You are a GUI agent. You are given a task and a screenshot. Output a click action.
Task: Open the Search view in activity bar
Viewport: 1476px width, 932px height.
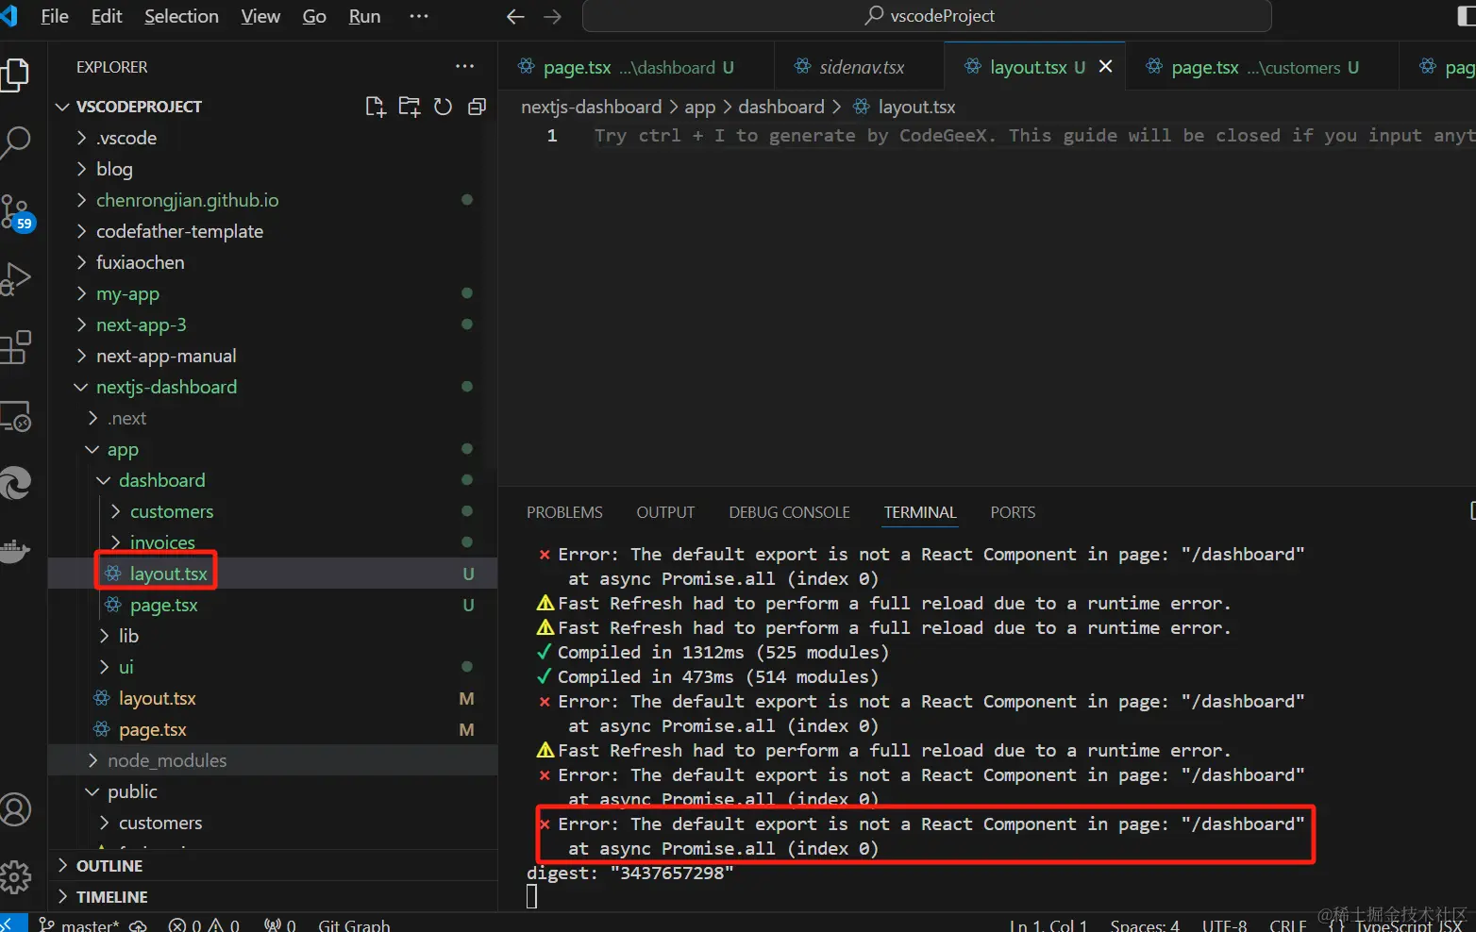tap(15, 142)
